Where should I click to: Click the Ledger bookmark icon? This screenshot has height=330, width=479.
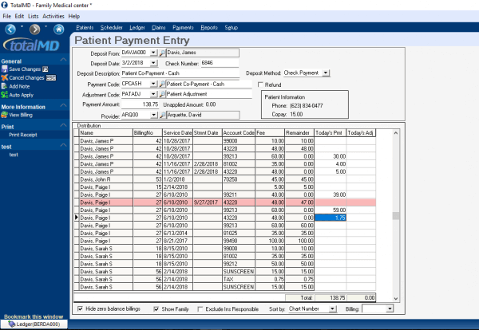point(12,324)
